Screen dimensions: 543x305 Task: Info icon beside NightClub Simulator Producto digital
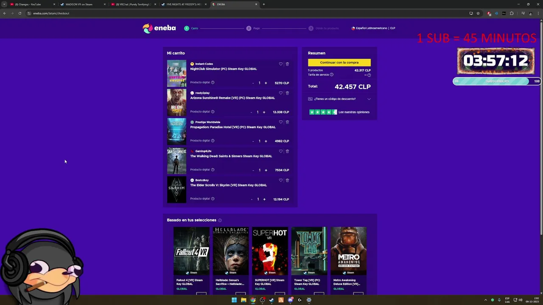(x=213, y=82)
